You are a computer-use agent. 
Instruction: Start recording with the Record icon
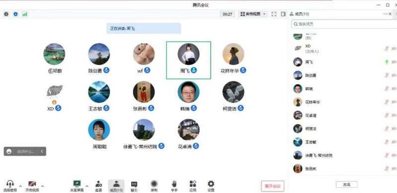pyautogui.click(x=154, y=186)
